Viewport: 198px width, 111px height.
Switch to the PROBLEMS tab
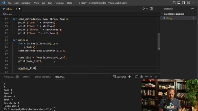click(x=9, y=77)
